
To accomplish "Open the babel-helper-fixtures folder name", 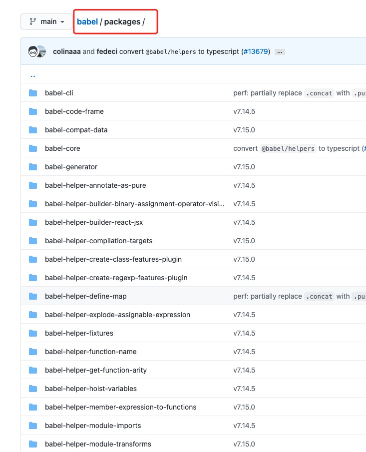I will 79,333.
